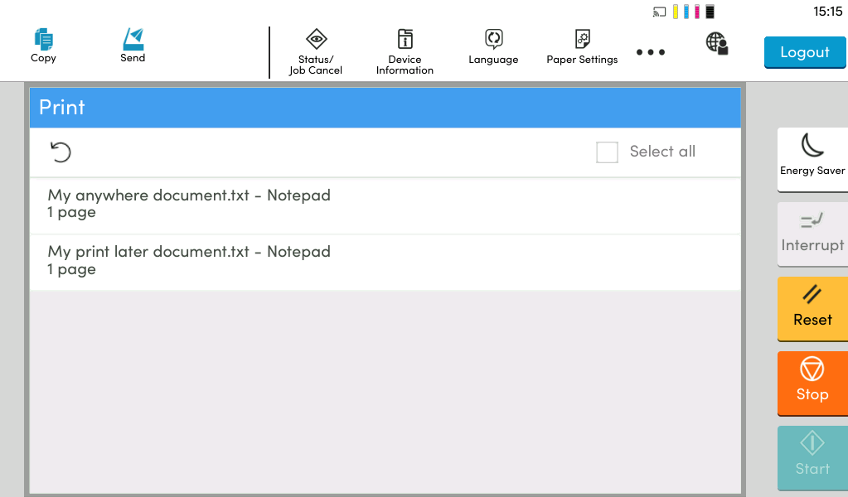848x497 pixels.
Task: Refresh the print job list
Action: click(61, 152)
